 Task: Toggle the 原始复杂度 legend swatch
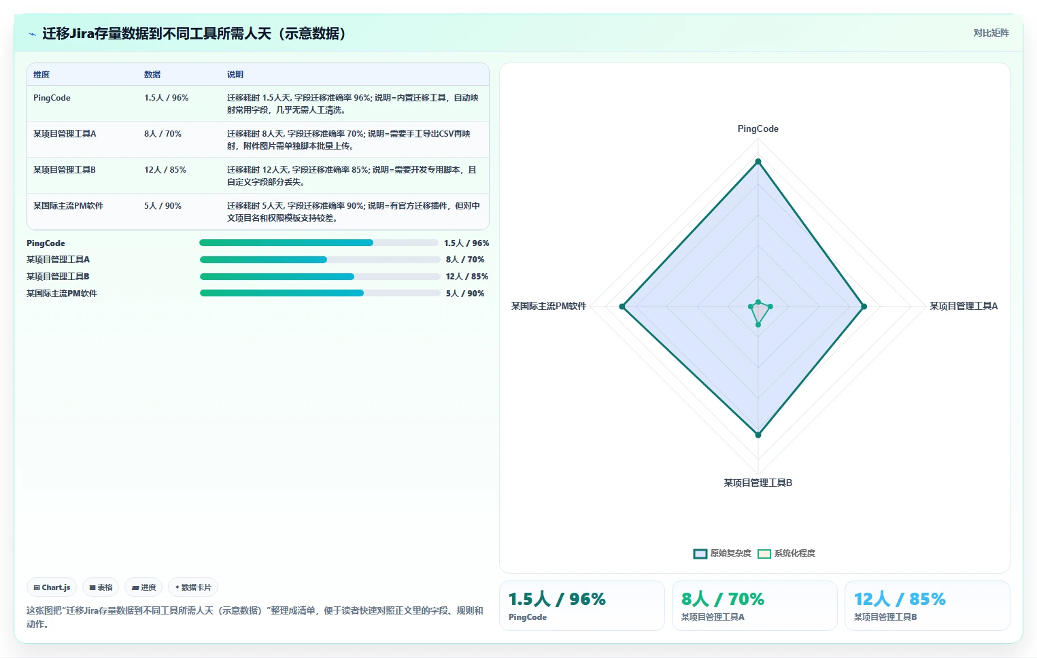(x=700, y=553)
